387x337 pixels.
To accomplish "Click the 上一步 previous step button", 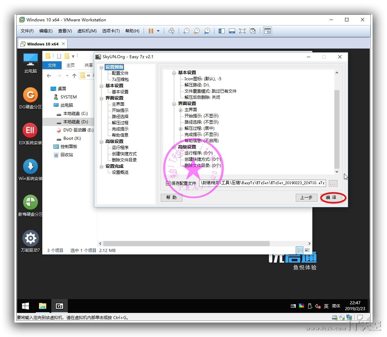I will 306,197.
